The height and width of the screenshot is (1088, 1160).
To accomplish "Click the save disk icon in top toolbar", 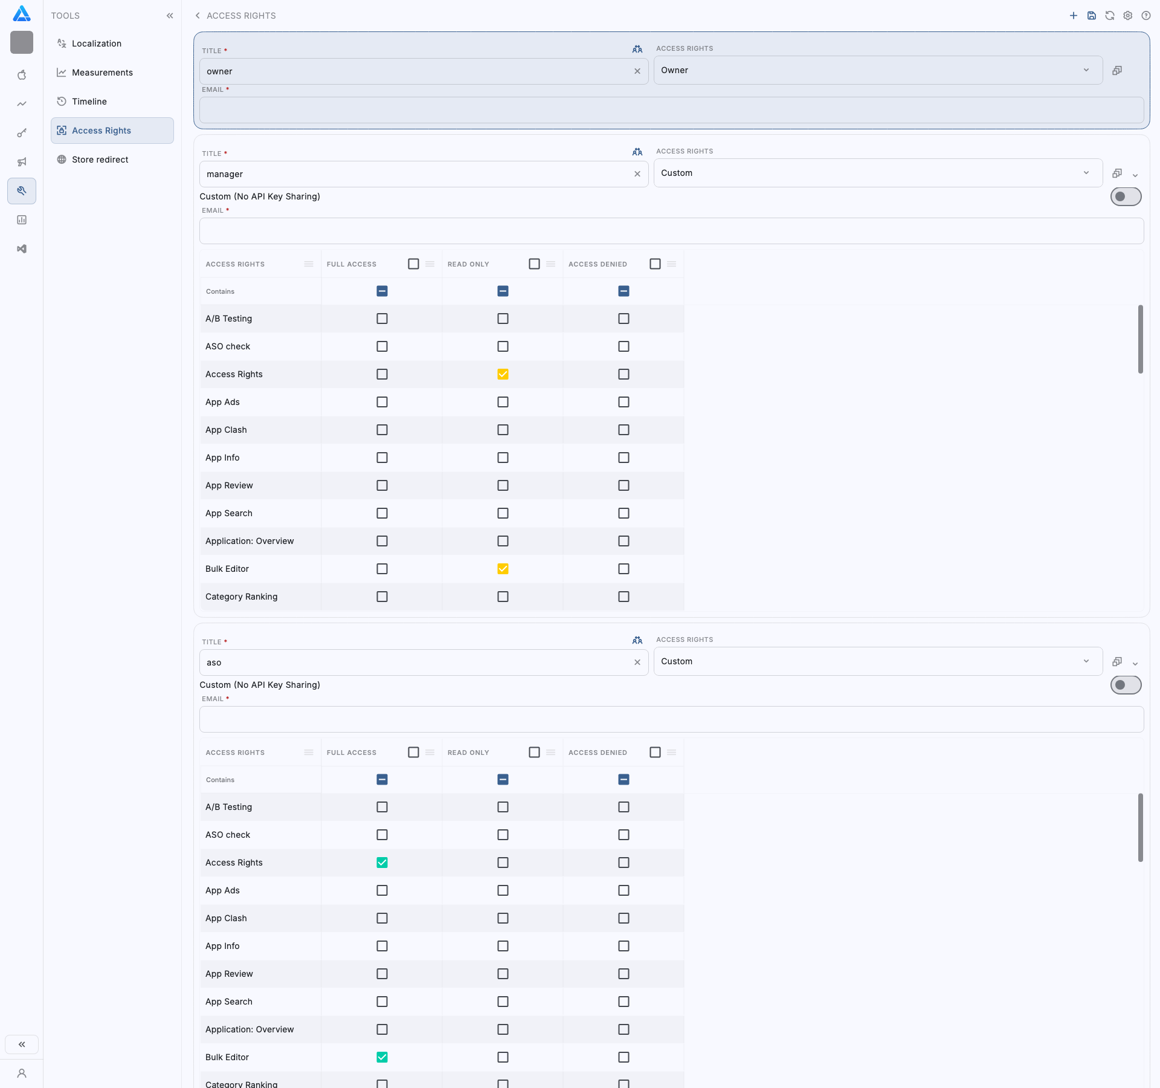I will 1091,16.
